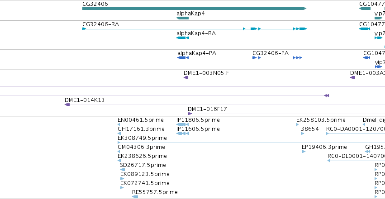
Task: Click the EP19406.3prime arrow glyph
Action: pos(304,152)
